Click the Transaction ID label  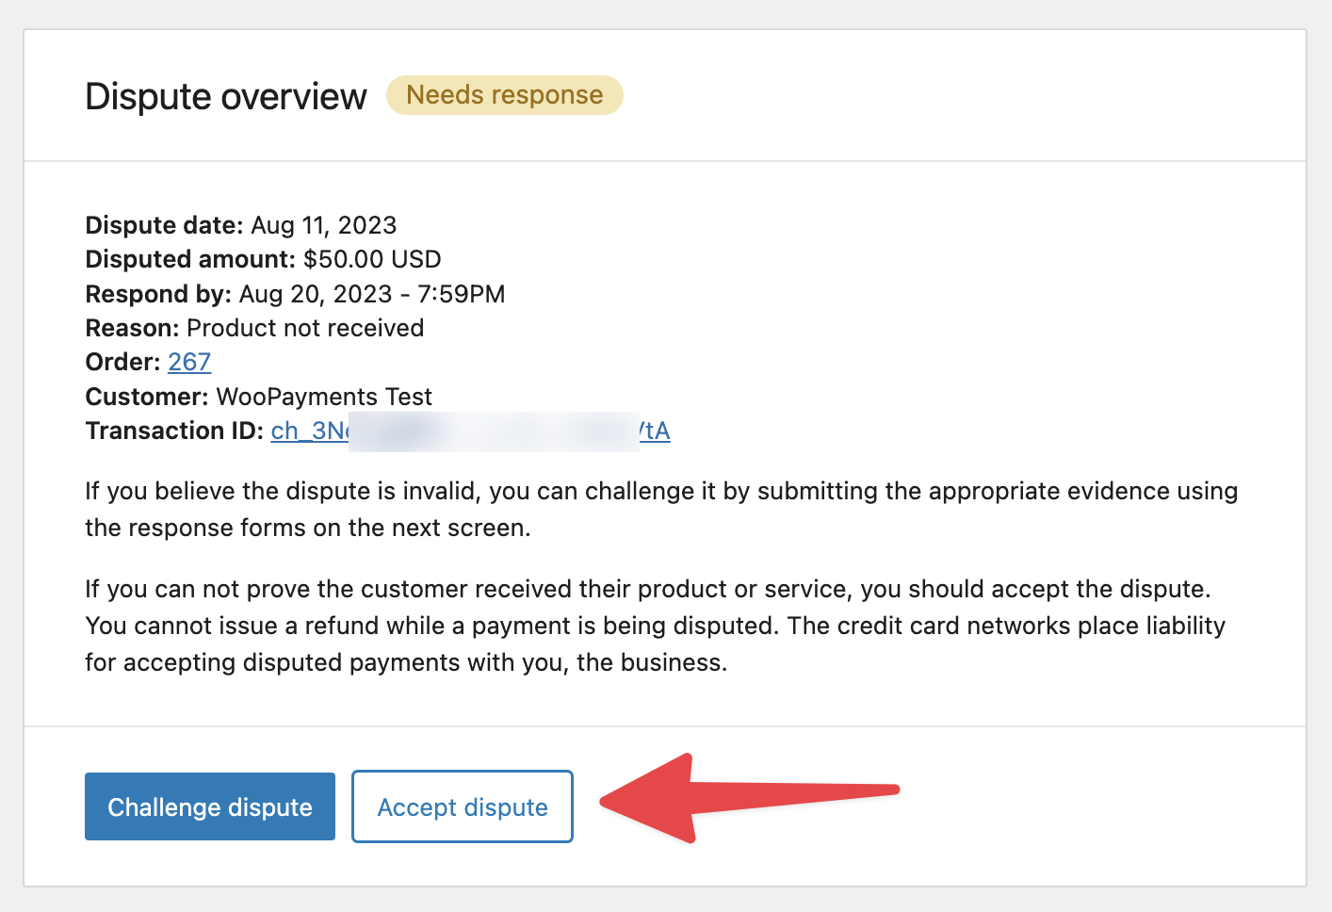click(x=174, y=431)
